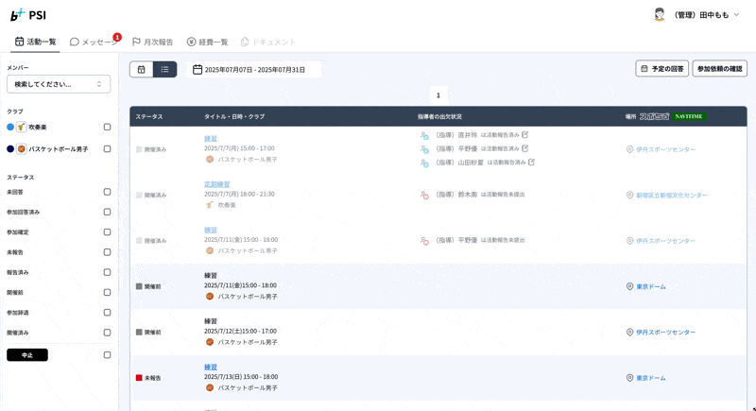
Task: Switch to the 月次報告 tab
Action: (152, 42)
